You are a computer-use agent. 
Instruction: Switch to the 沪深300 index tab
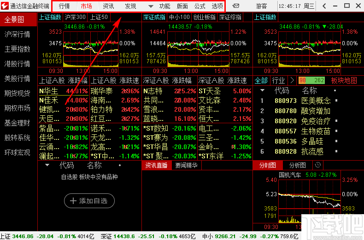[x=75, y=17]
